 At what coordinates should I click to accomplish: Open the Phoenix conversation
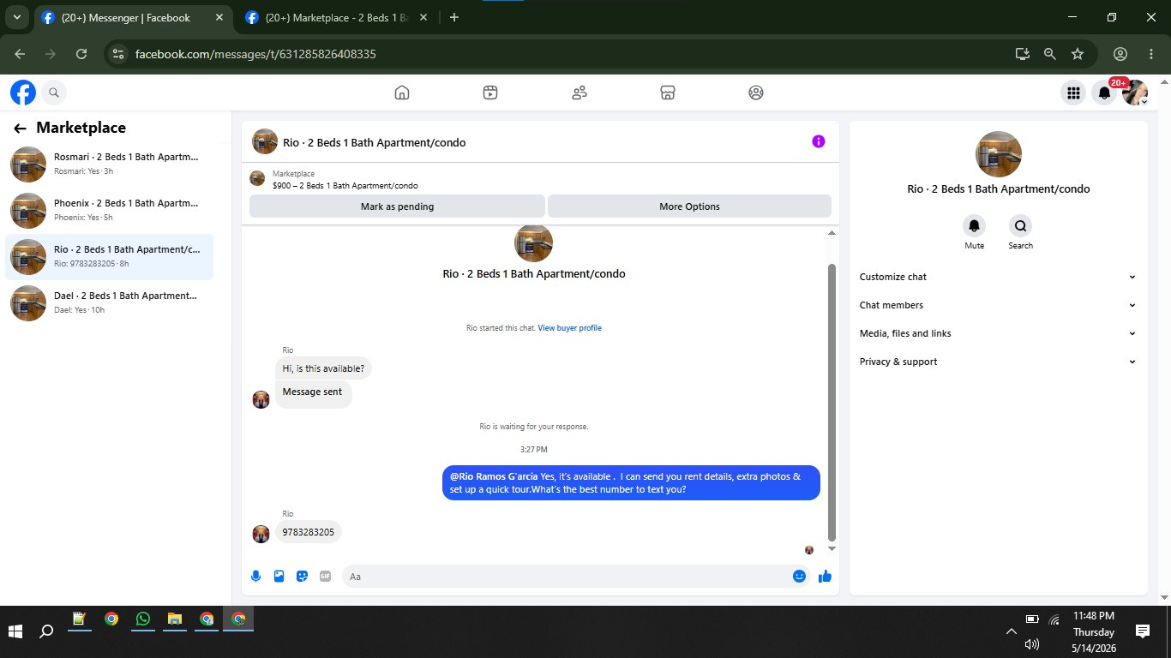click(110, 211)
